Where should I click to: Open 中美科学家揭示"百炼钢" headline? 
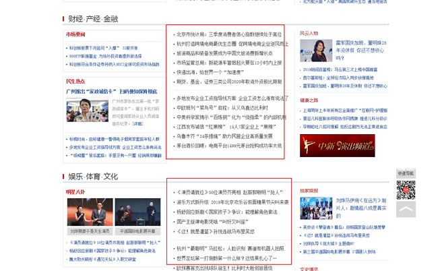tap(231, 117)
